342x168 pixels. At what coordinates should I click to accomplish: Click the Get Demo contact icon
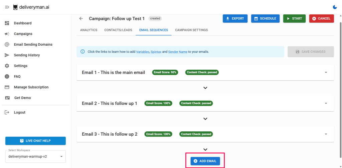click(7, 98)
